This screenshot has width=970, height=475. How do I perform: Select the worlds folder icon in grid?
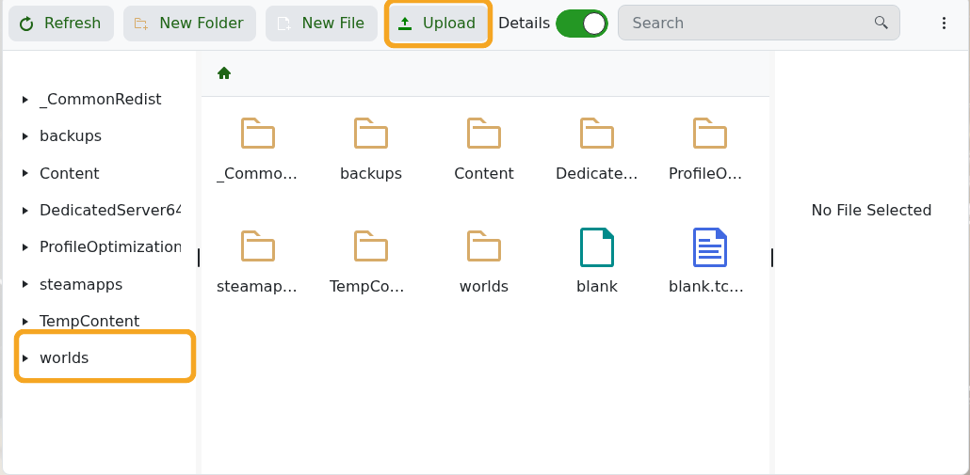[x=484, y=246]
